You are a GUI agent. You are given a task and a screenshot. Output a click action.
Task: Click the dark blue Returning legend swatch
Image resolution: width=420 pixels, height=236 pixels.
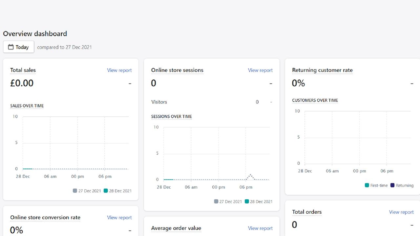pos(392,185)
